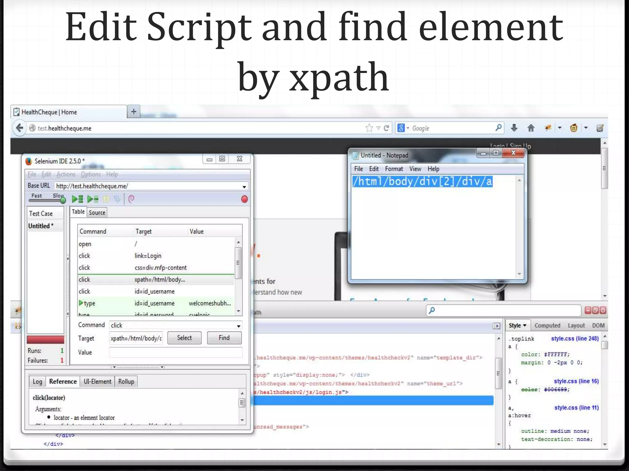629x471 pixels.
Task: Open Notepad Help menu
Action: pos(433,169)
